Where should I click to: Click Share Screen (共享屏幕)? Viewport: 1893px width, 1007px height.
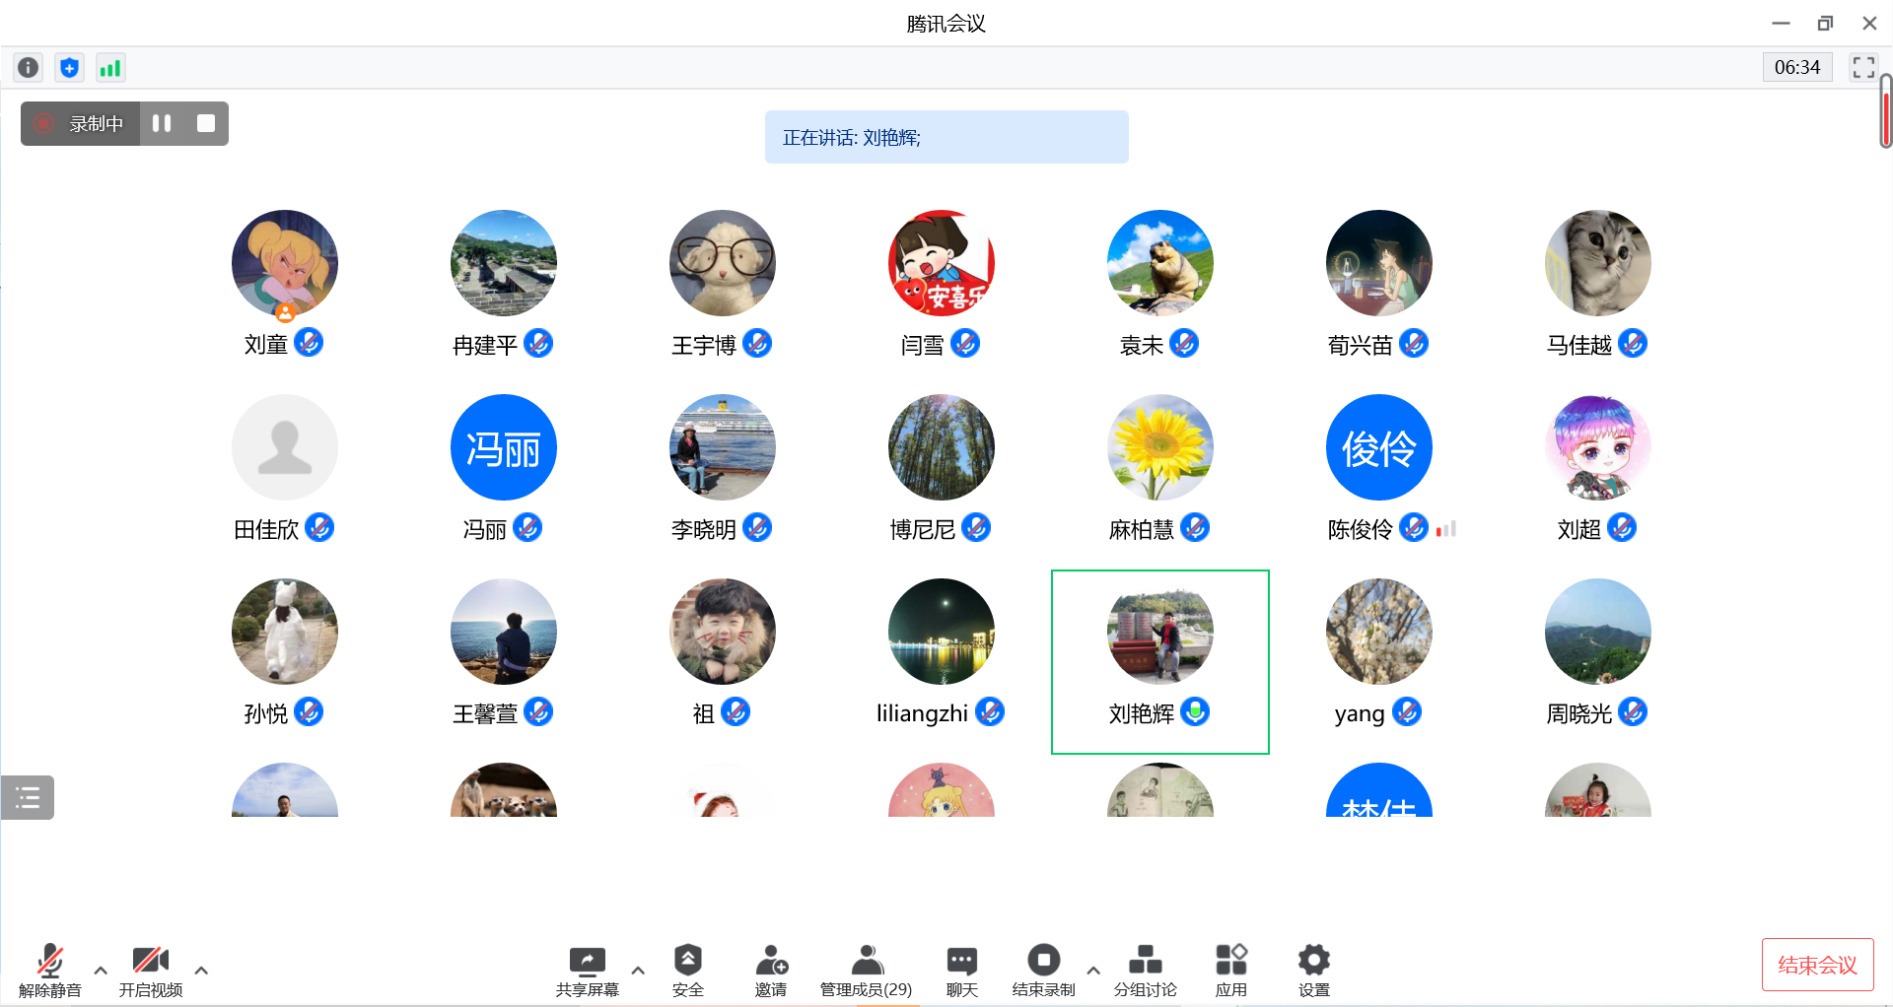[x=587, y=970]
